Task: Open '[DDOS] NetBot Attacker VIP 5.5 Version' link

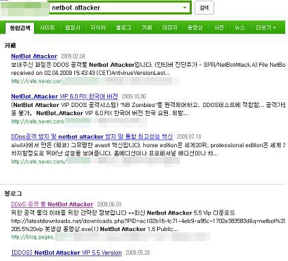Action: click(66, 253)
